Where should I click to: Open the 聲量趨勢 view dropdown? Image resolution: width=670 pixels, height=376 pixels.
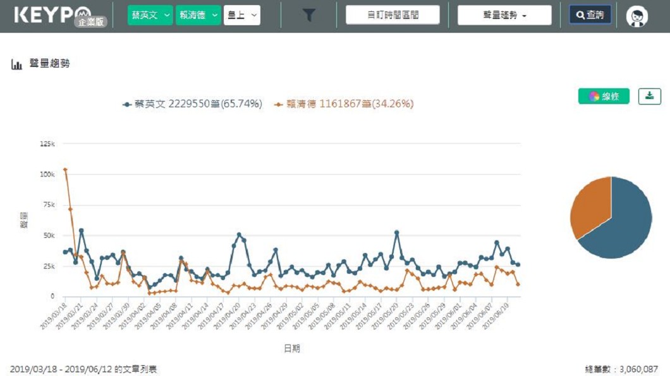504,15
